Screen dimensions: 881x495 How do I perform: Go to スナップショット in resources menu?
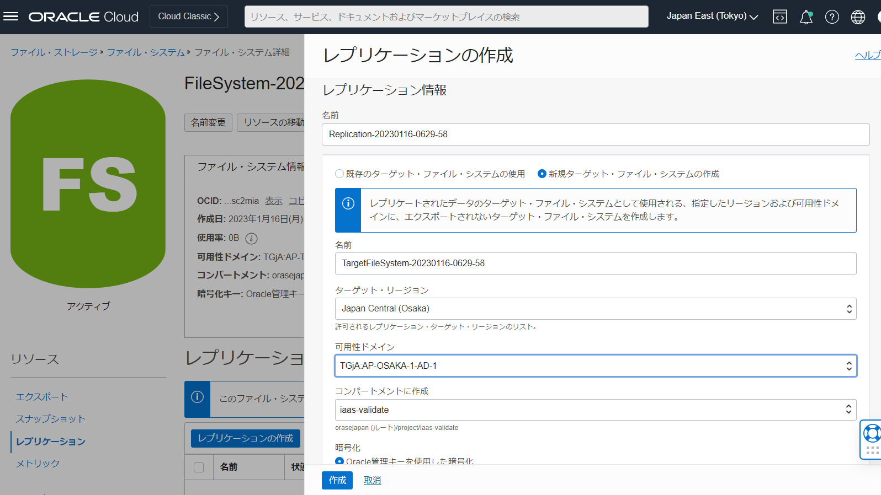pos(51,419)
